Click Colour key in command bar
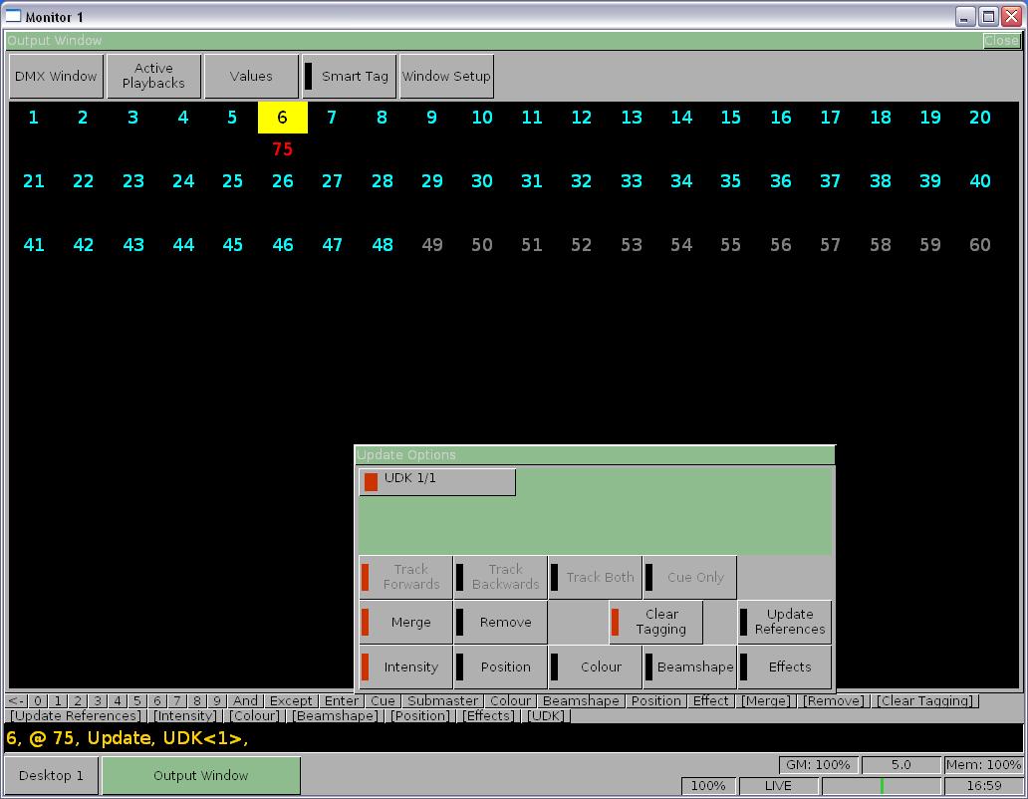 coord(511,700)
